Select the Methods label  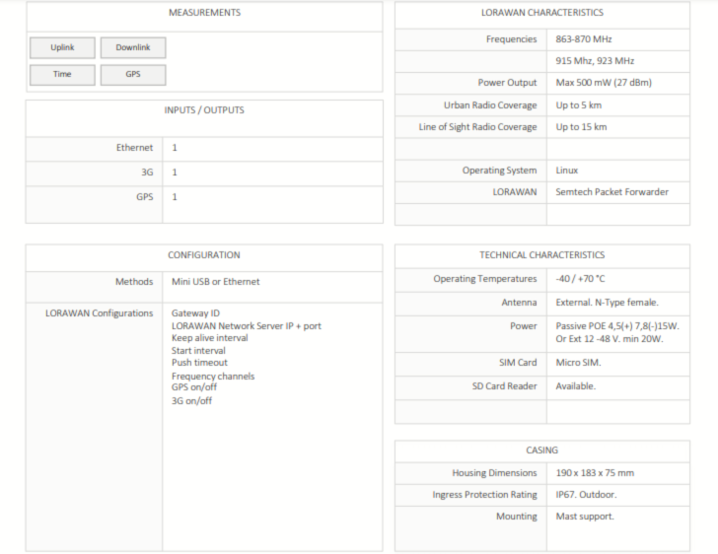point(134,282)
